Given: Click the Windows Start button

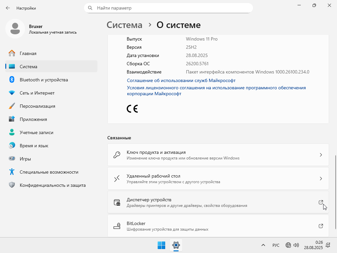Looking at the screenshot, I should point(161,245).
